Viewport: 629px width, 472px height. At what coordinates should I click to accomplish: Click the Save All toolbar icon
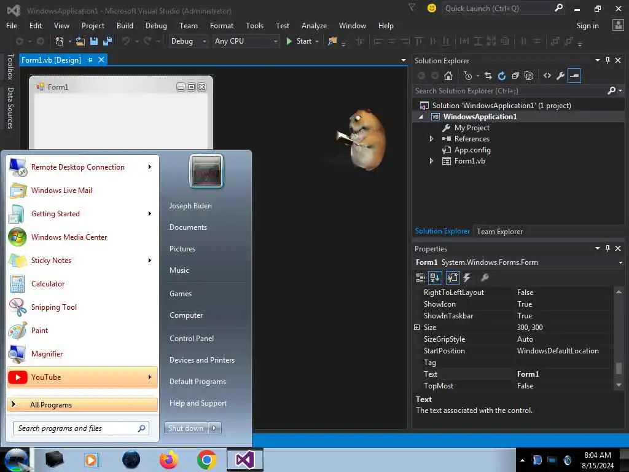coord(107,41)
